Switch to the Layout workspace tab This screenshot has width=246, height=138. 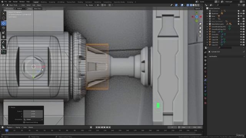tap(36, 2)
